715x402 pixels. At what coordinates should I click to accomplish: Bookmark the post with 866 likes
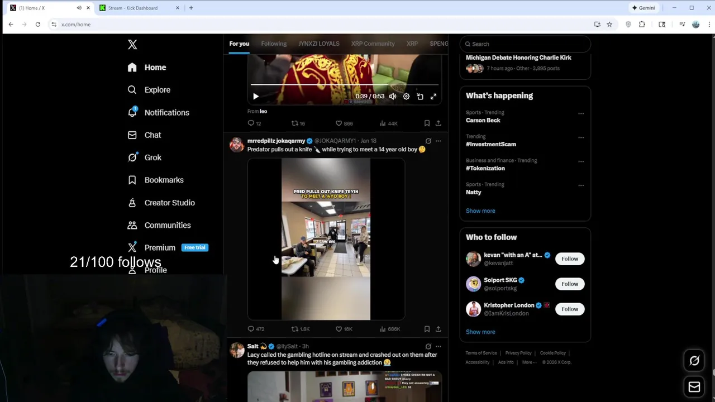coord(427,123)
